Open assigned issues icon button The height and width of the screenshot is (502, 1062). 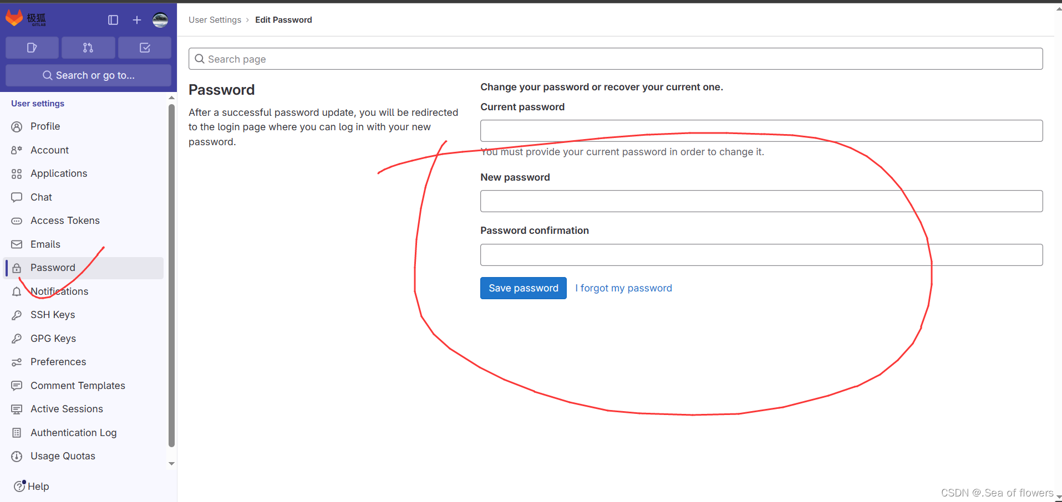(x=32, y=48)
